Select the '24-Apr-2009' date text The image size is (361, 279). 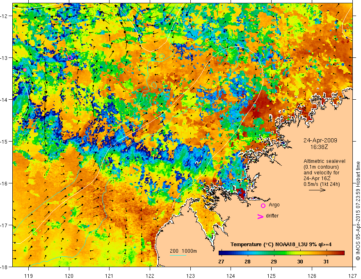coord(320,140)
